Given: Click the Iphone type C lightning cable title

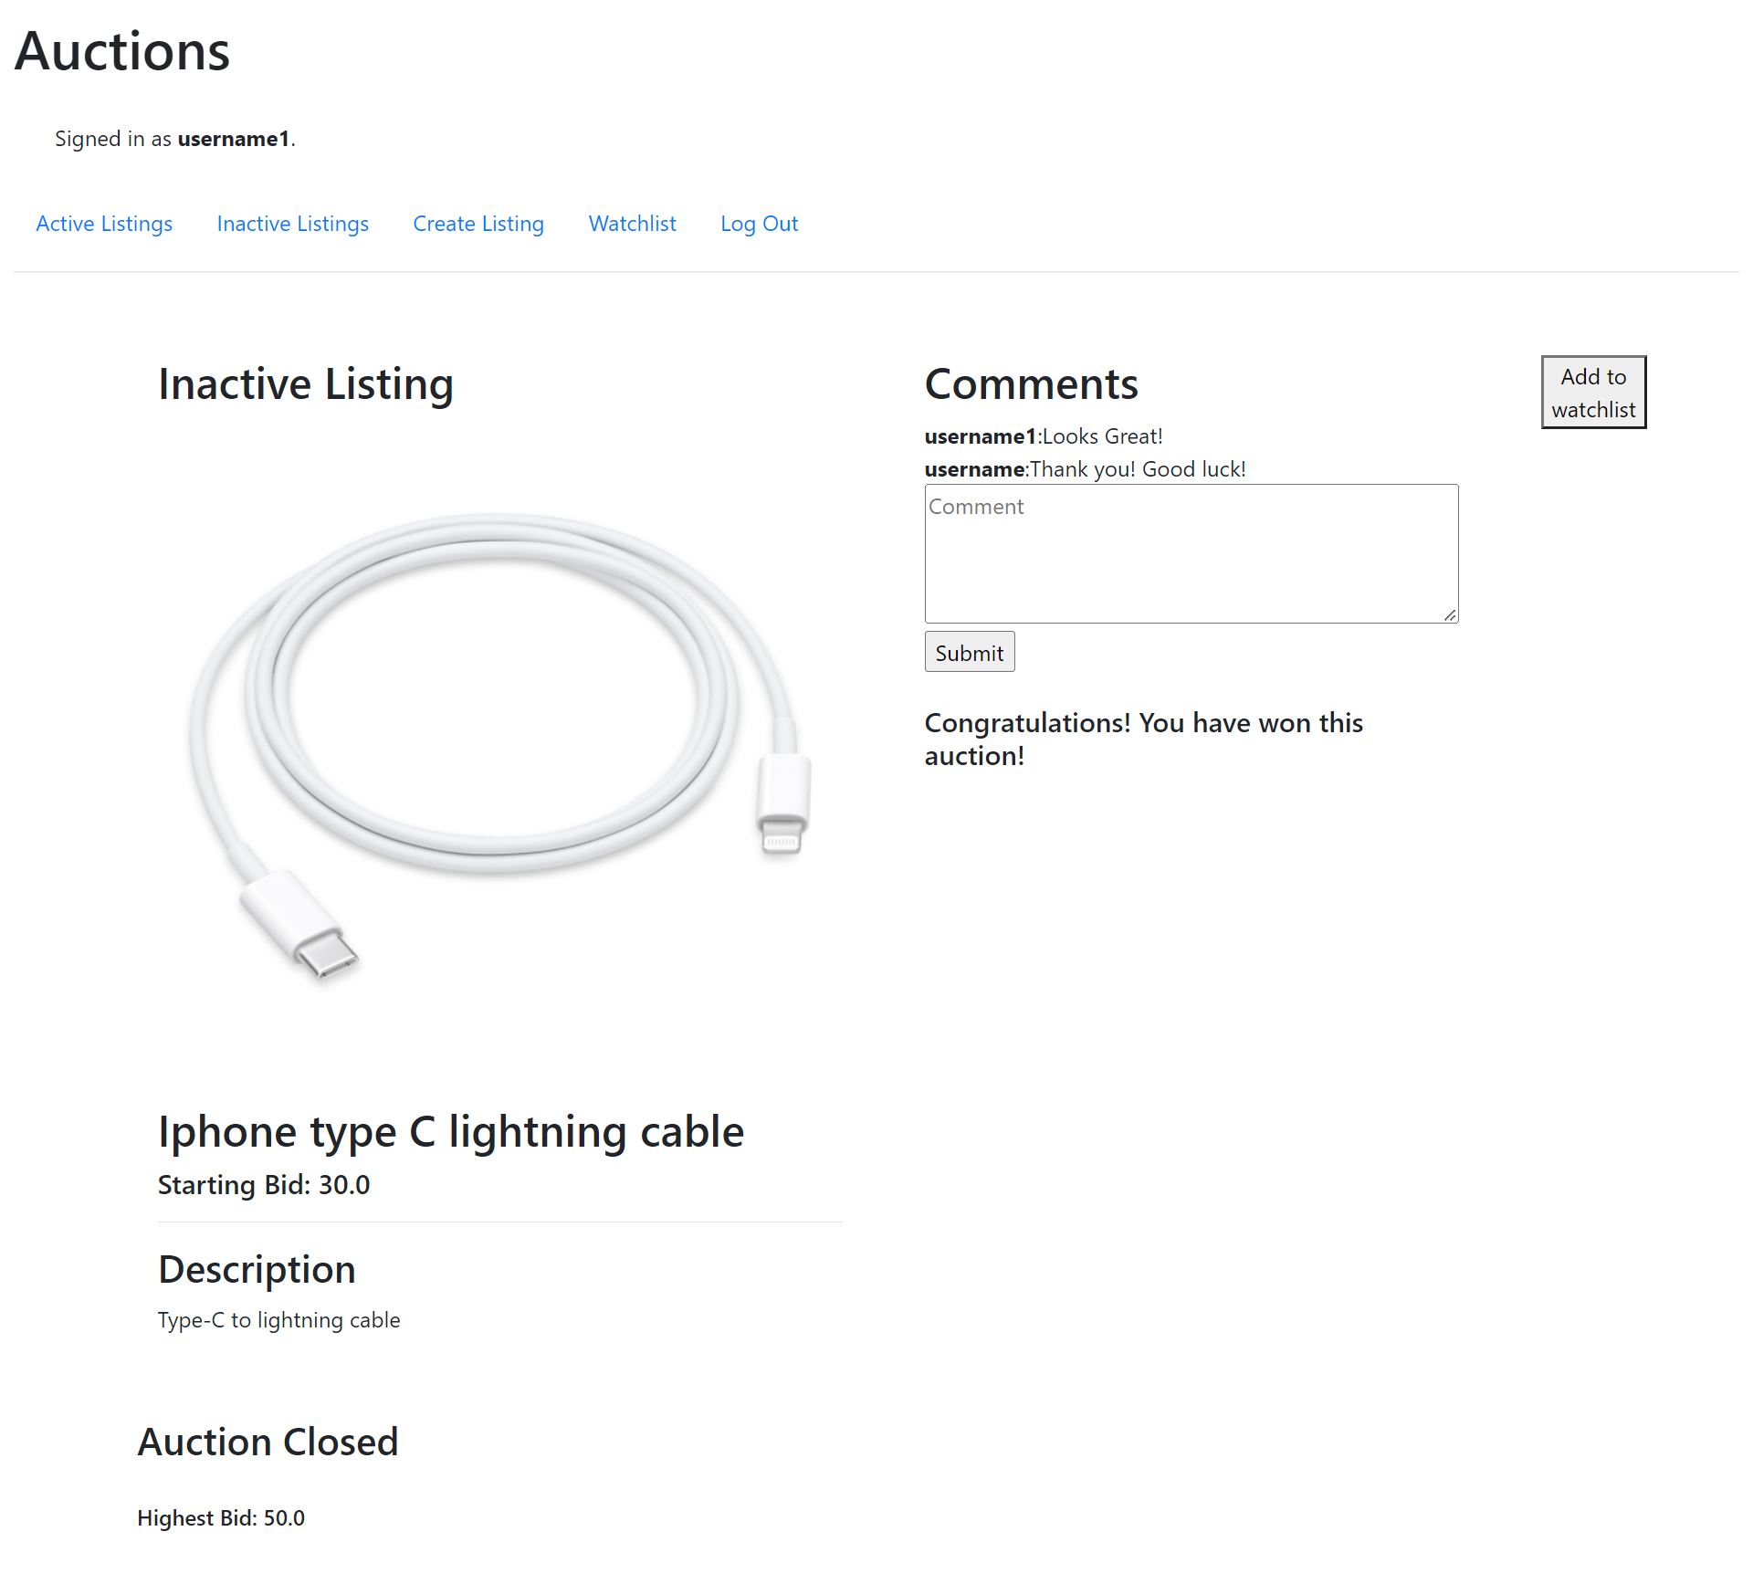Looking at the screenshot, I should coord(450,1131).
